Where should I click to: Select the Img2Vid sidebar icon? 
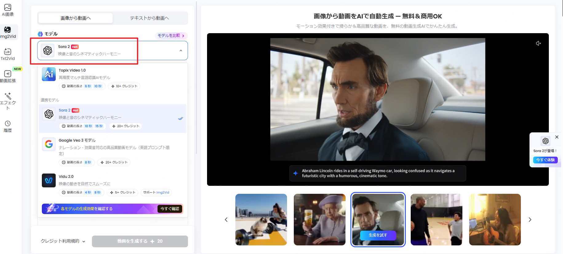[8, 30]
